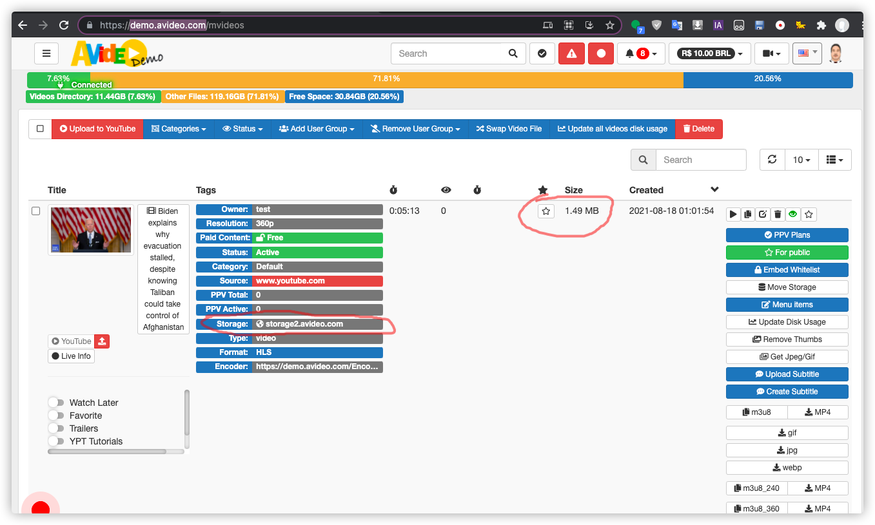Toggle the Favorite switch on
The height and width of the screenshot is (525, 875).
(x=55, y=415)
